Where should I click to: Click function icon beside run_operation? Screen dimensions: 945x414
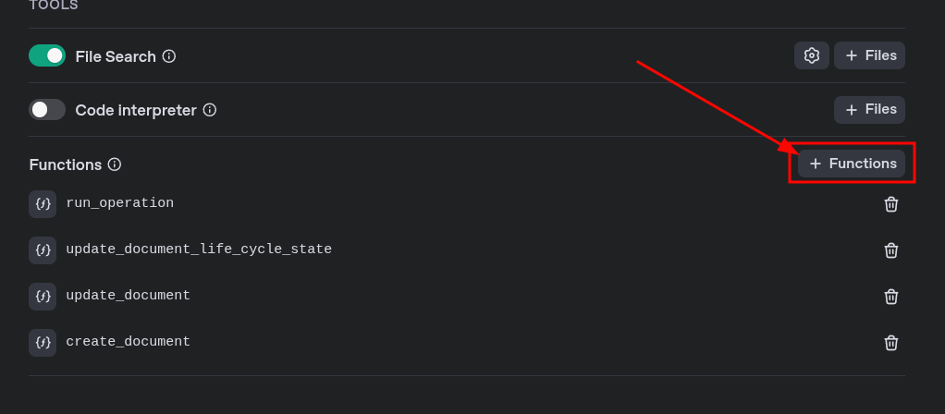click(x=43, y=204)
